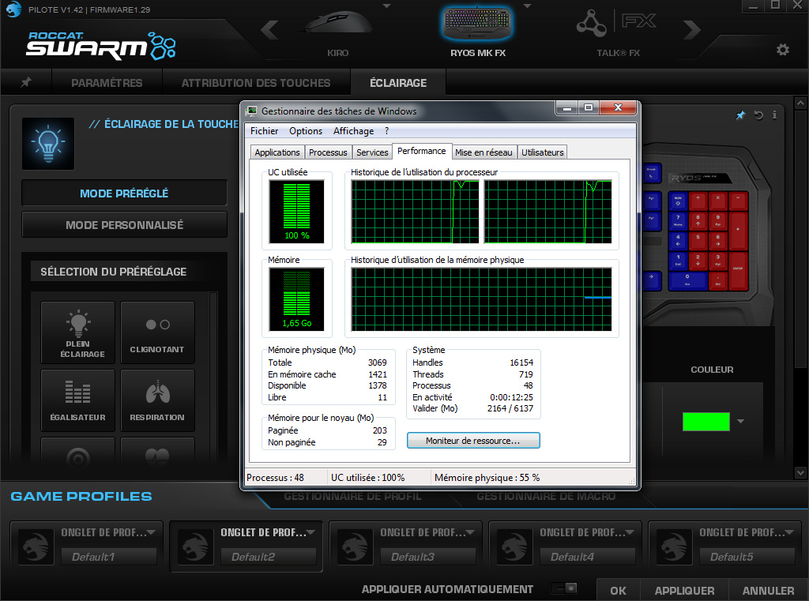This screenshot has width=809, height=601.
Task: Click the Éclairage tab
Action: point(398,83)
